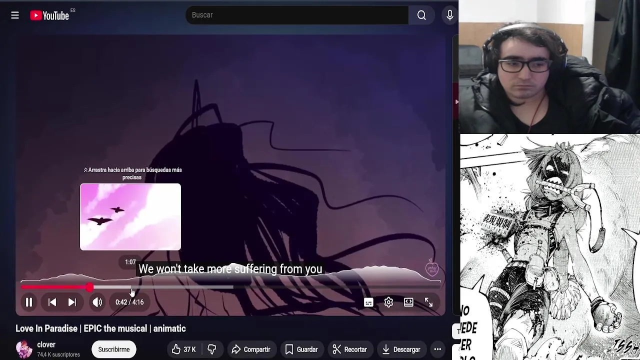Click the red progress bar scrubber
Viewport: 640px width, 360px height.
(89, 287)
